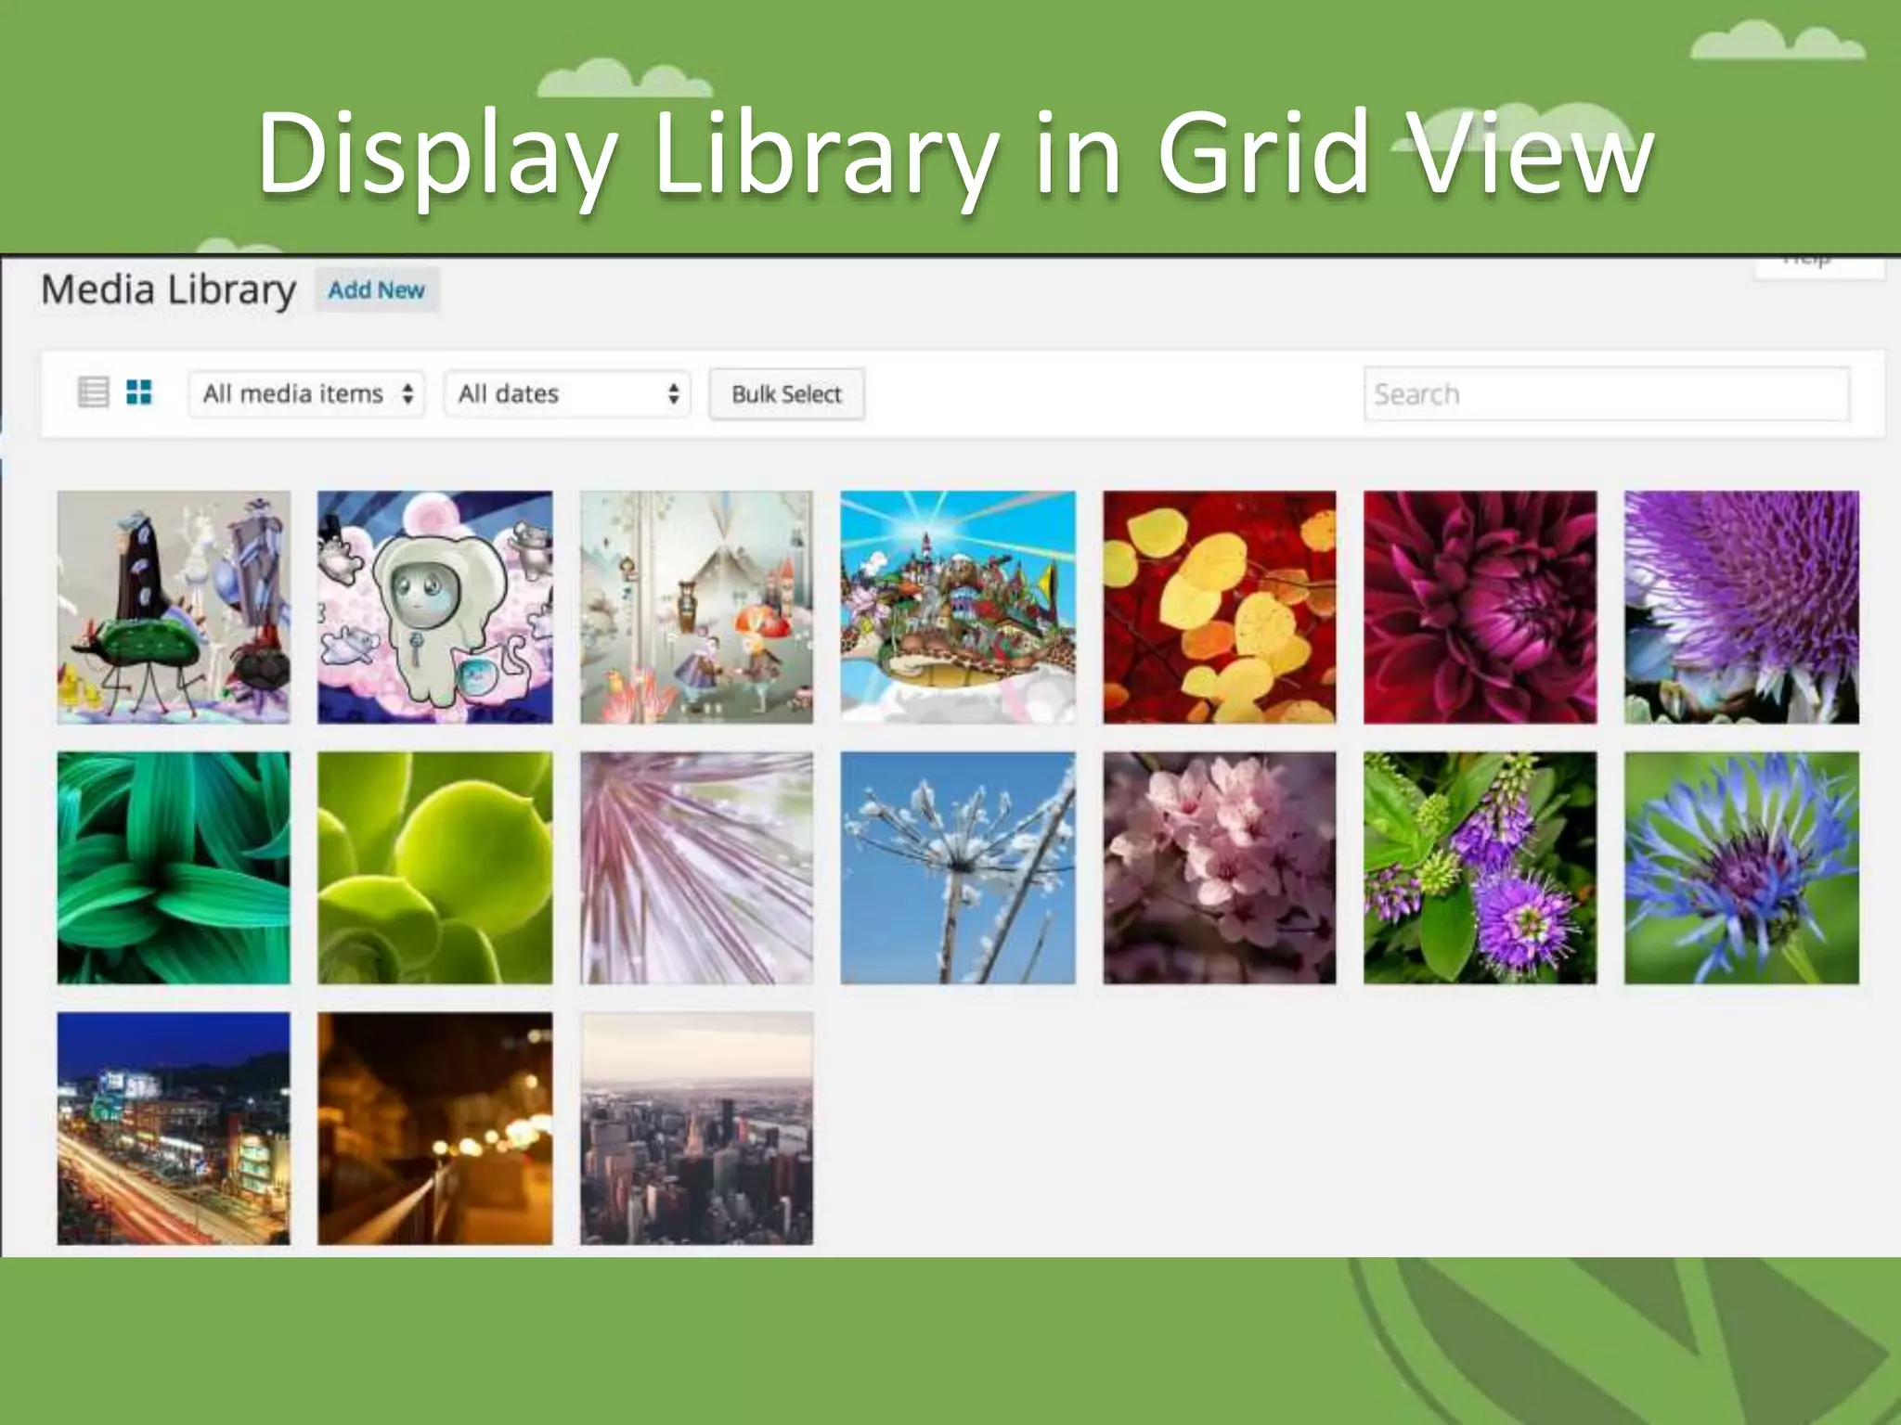The image size is (1901, 1425).
Task: Select the pink radiating strands thumbnail
Action: click(x=696, y=868)
